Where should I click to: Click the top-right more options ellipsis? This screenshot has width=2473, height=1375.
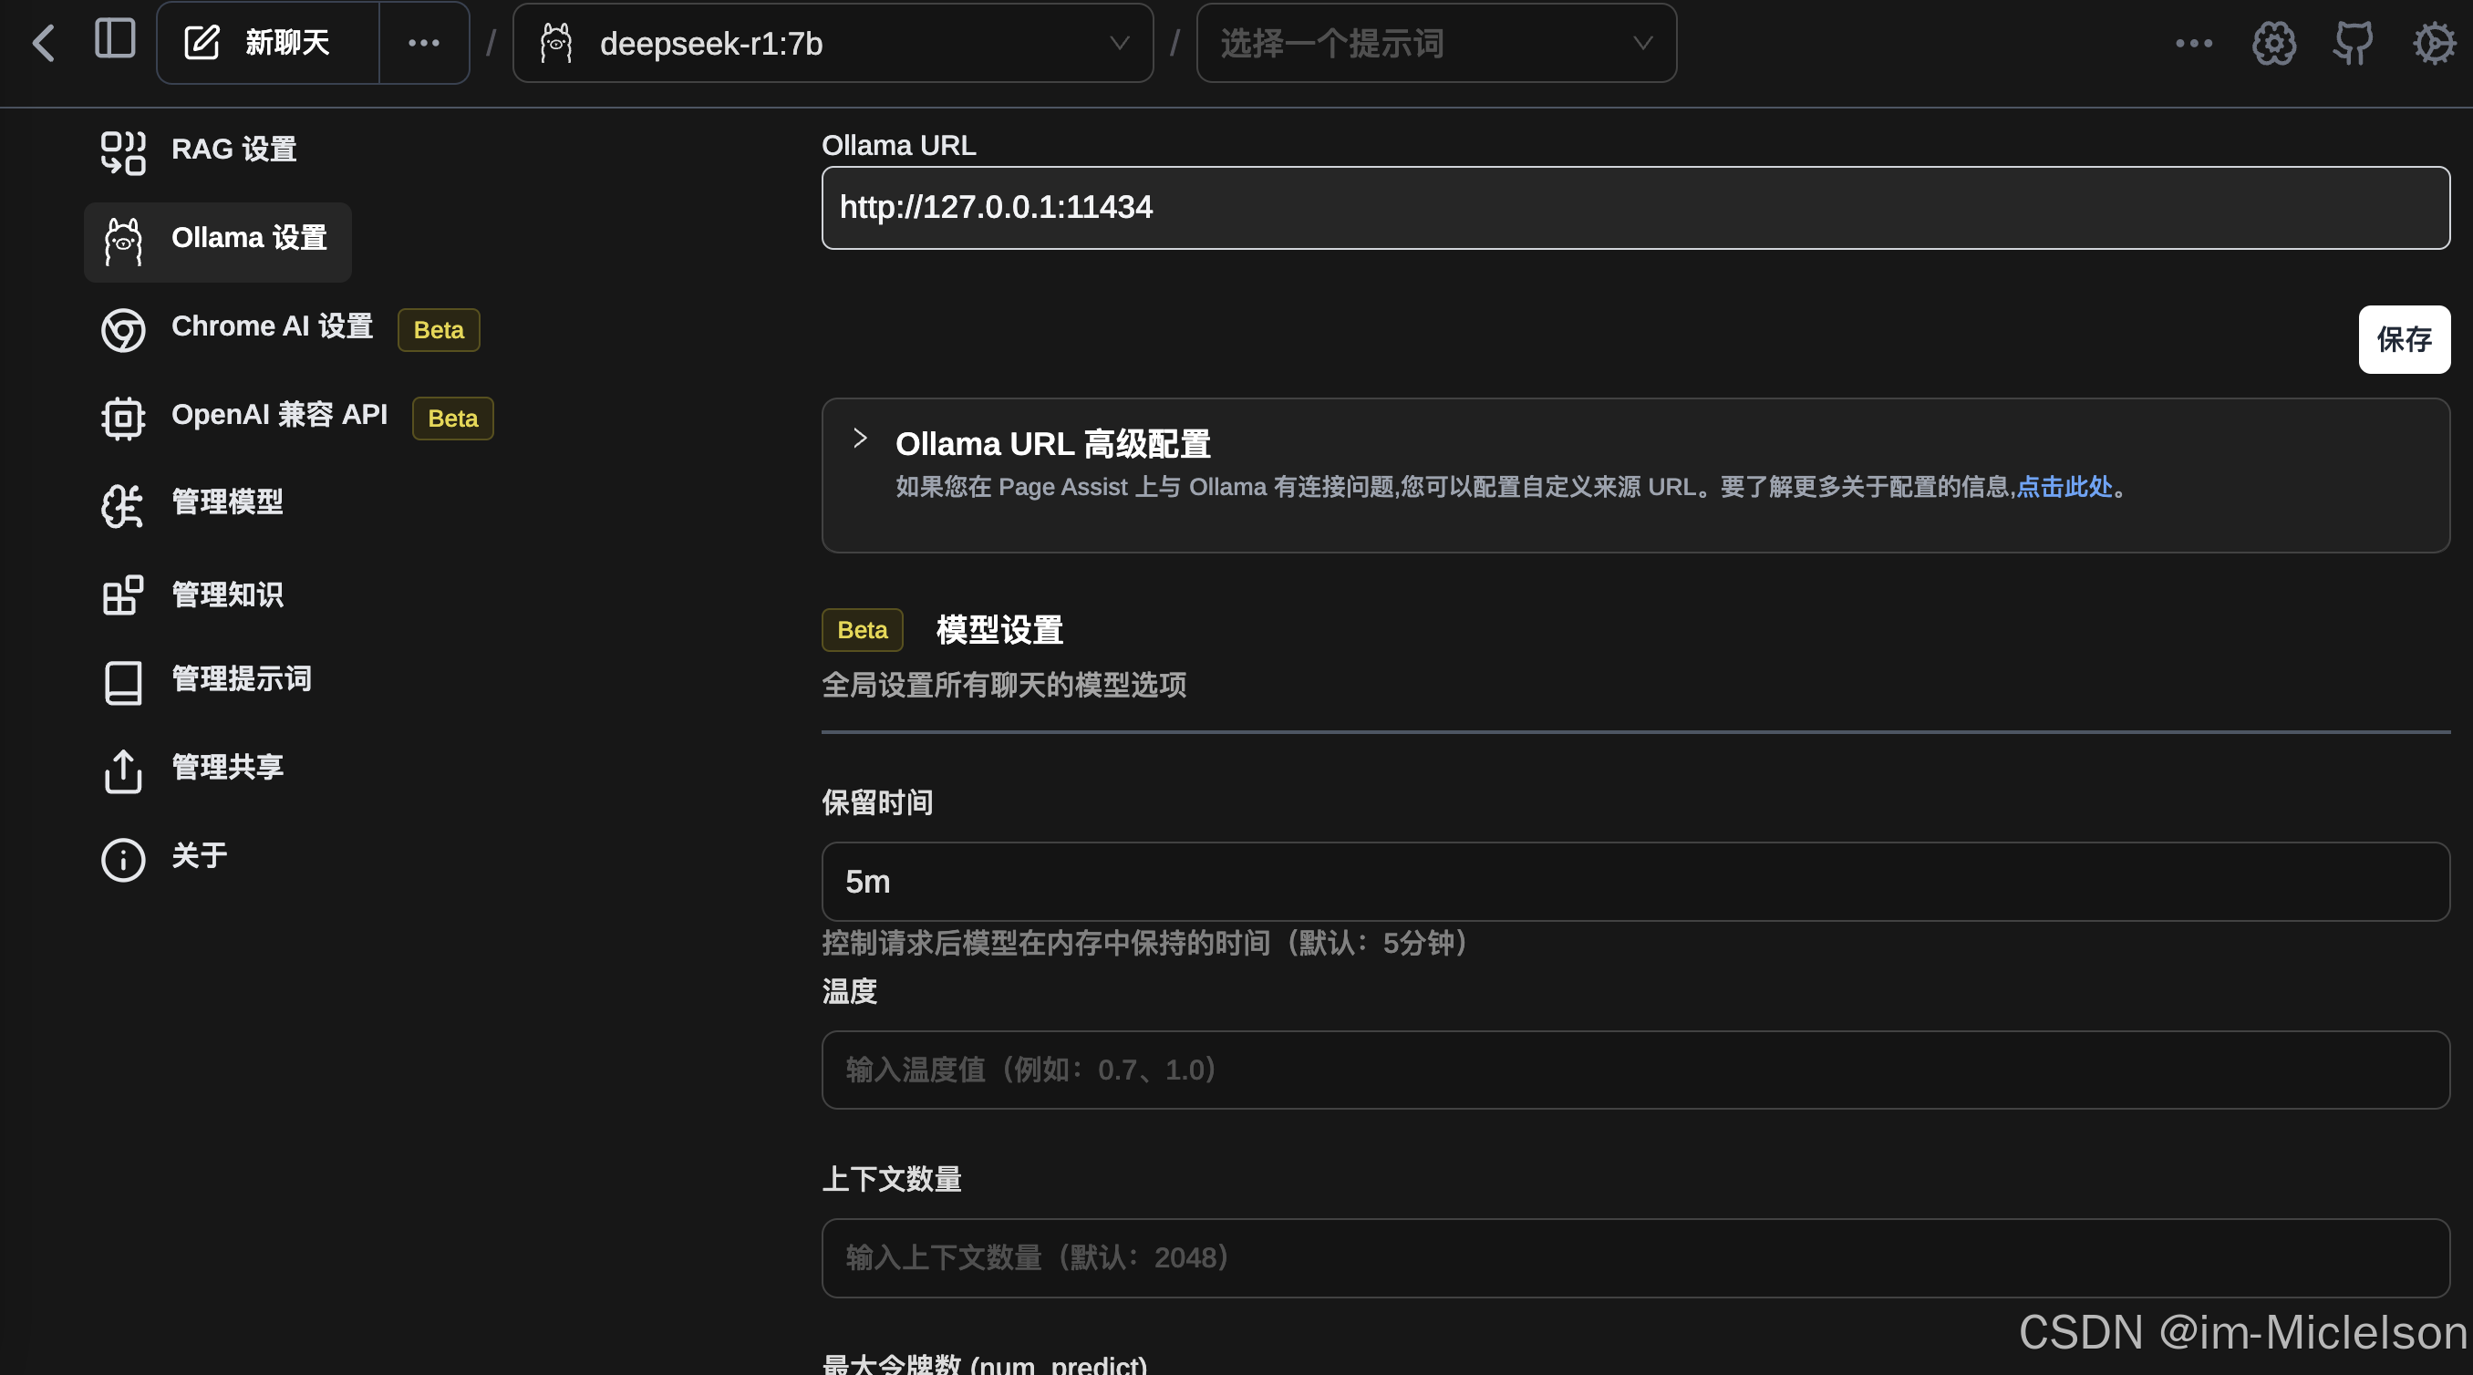tap(2194, 43)
